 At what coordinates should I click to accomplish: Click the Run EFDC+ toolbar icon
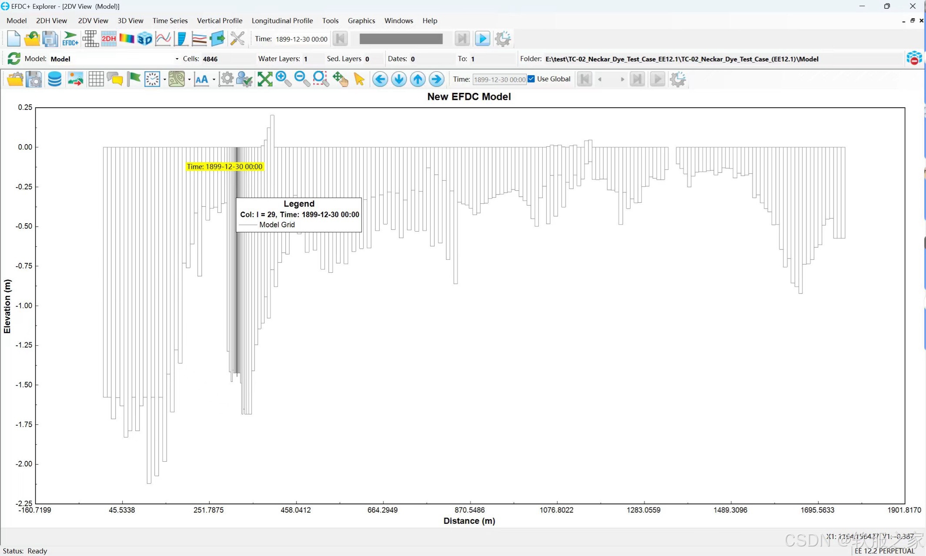[x=70, y=39]
